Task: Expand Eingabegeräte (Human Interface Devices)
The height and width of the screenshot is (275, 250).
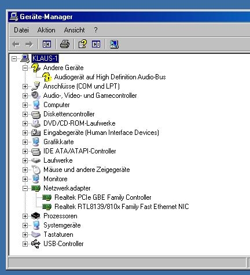Action: click(25, 133)
